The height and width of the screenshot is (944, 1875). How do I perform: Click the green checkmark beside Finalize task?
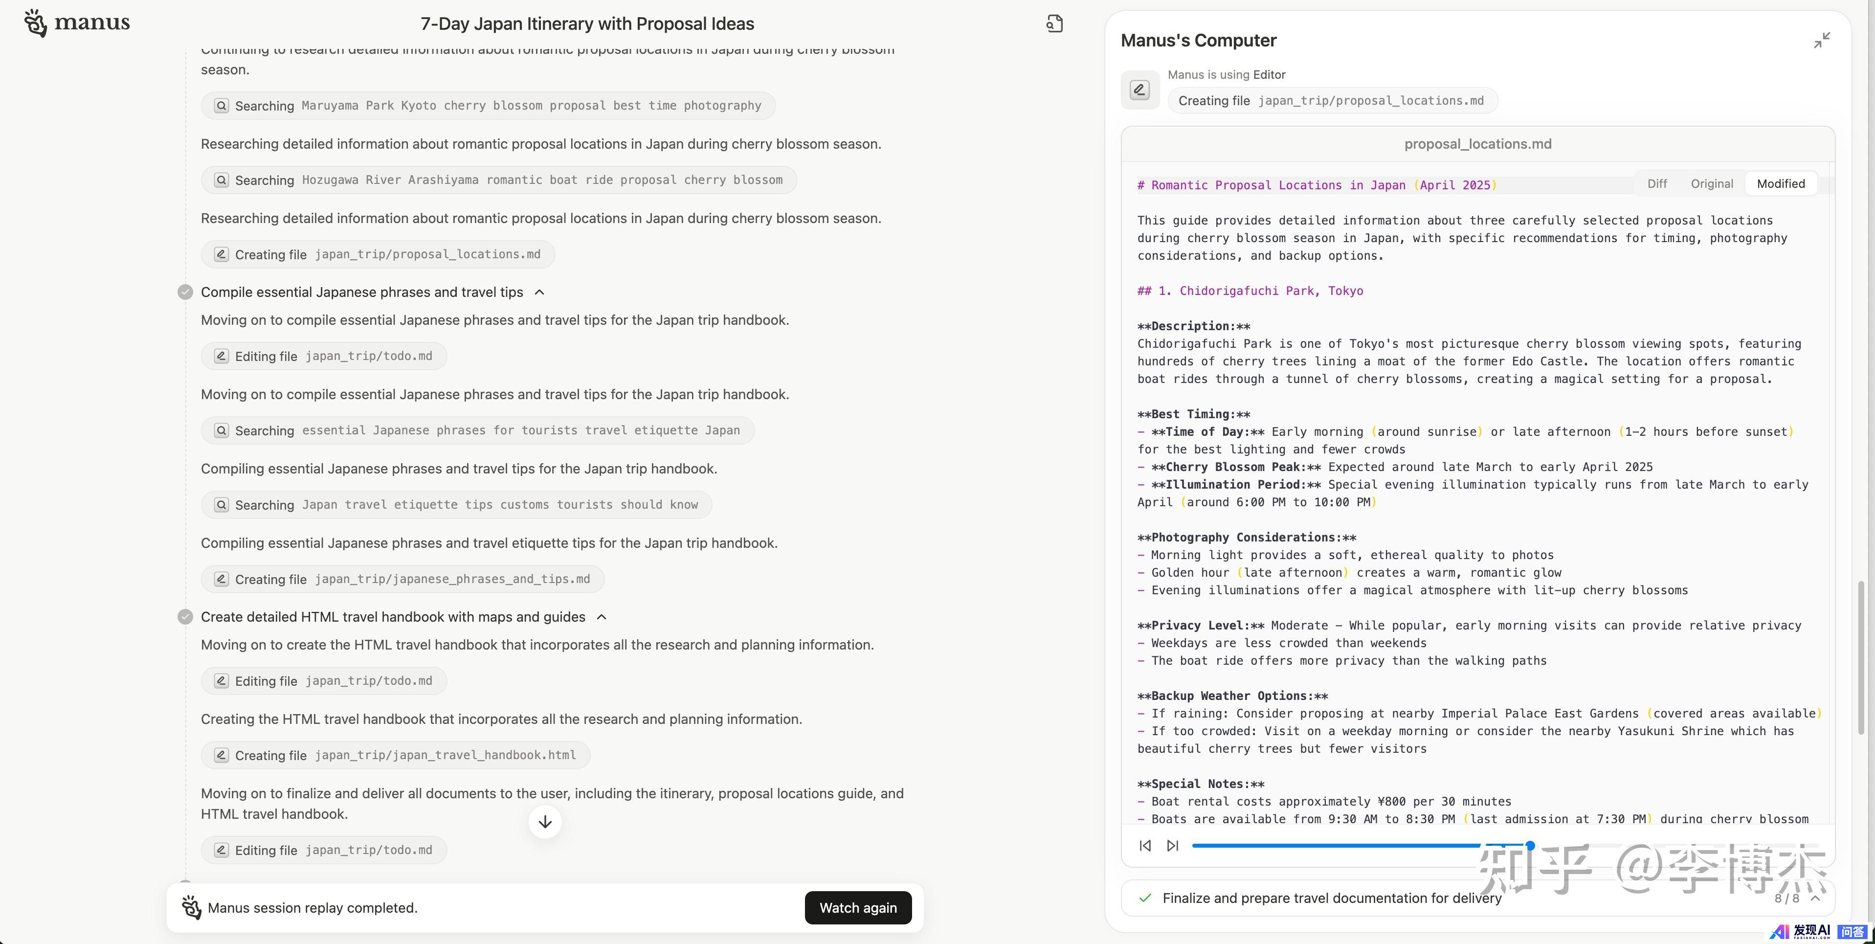pyautogui.click(x=1145, y=898)
